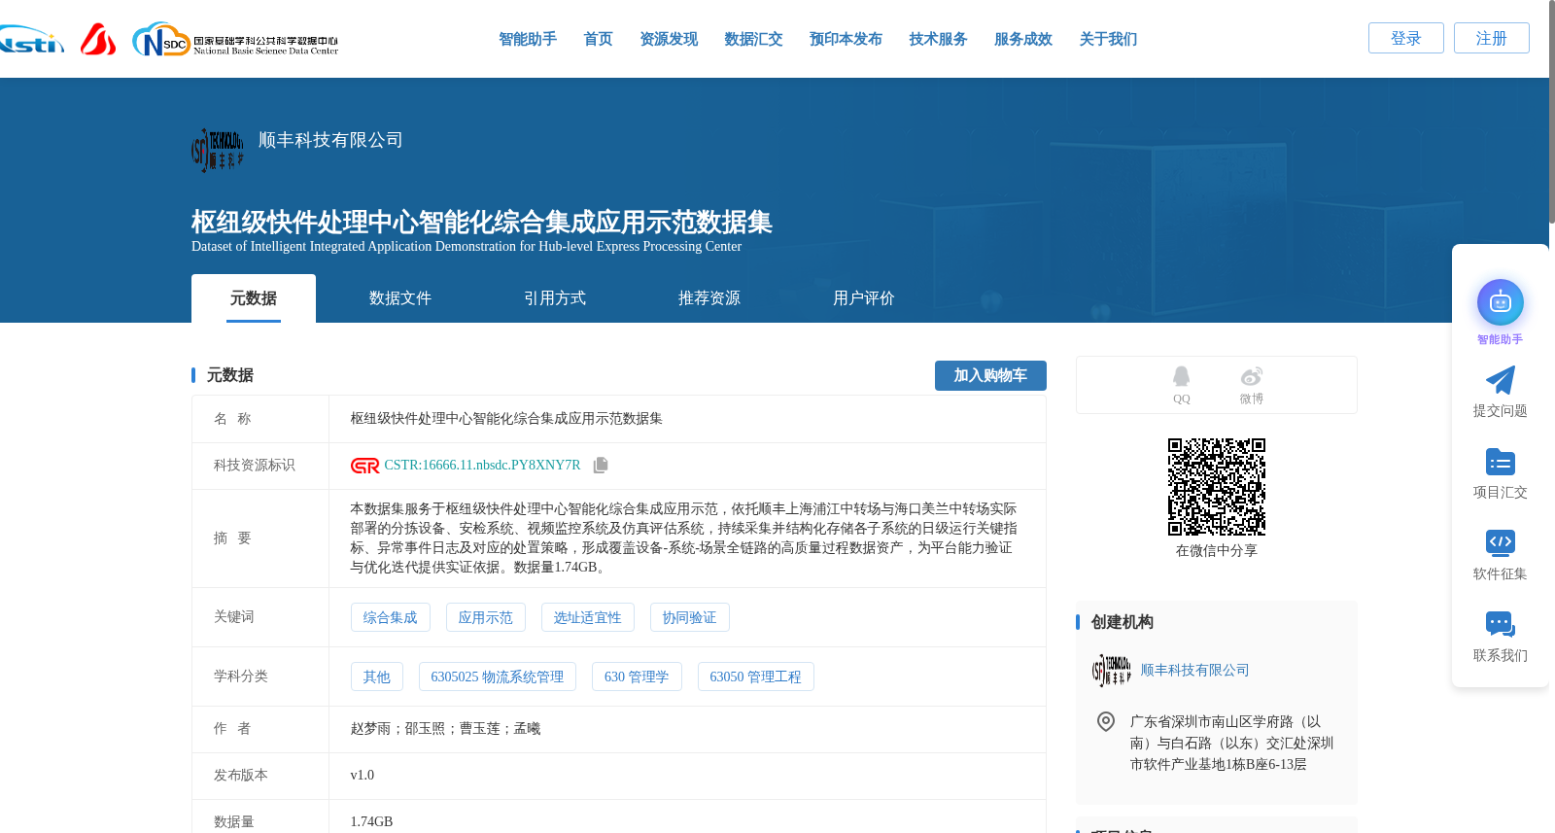Open the 软件征集 code icon

tap(1500, 542)
